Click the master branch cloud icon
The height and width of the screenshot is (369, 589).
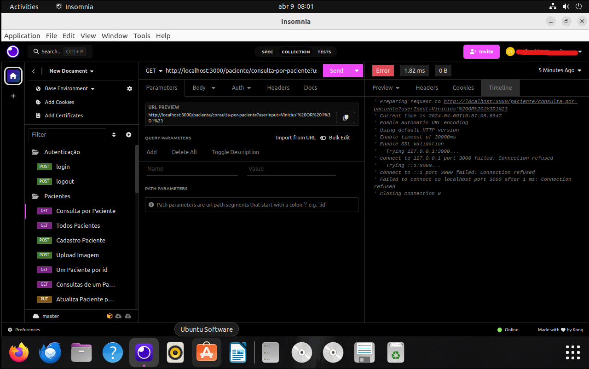pos(36,316)
